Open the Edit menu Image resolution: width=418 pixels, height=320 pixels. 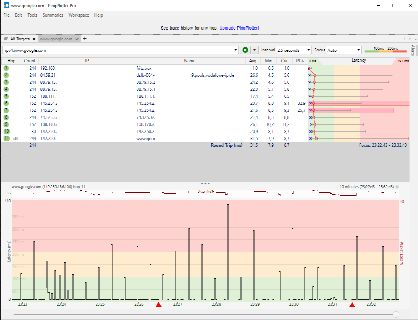[18, 15]
